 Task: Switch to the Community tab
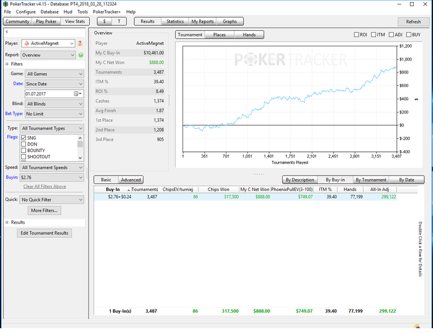[17, 21]
